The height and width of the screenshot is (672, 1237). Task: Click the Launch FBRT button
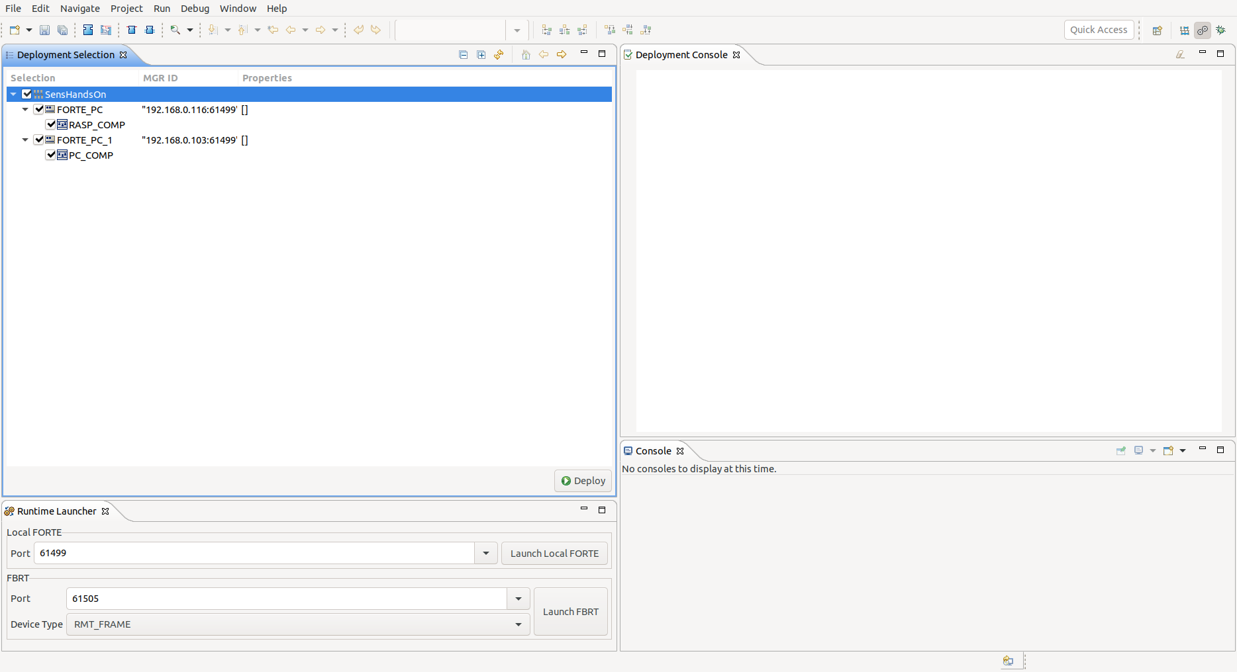pyautogui.click(x=570, y=612)
